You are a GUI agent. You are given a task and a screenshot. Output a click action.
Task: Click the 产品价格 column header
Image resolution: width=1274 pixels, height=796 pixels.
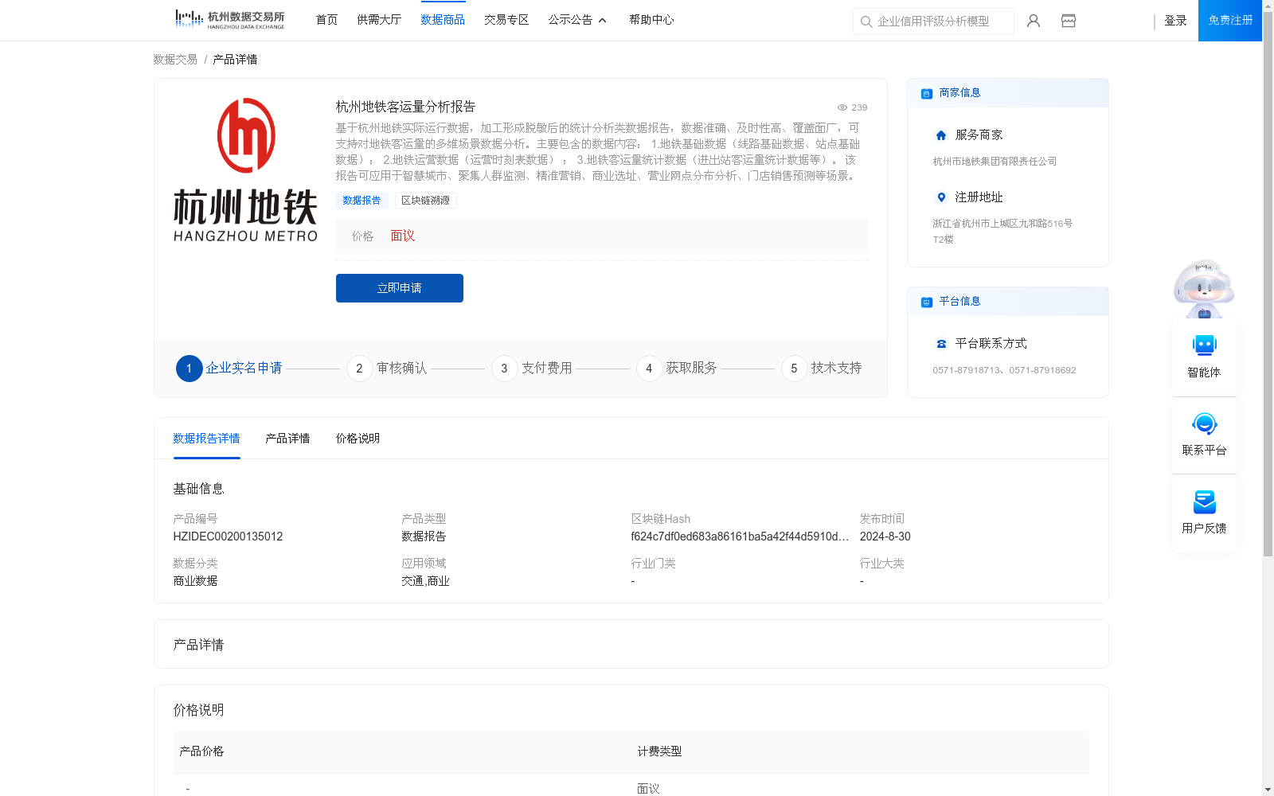click(x=201, y=751)
